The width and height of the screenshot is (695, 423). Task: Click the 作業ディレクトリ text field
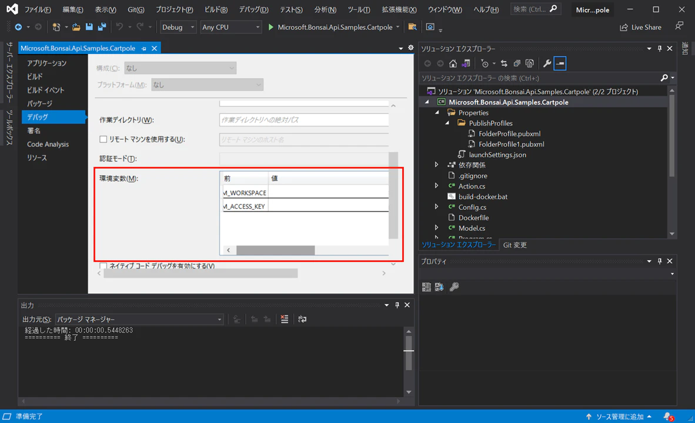coord(304,120)
